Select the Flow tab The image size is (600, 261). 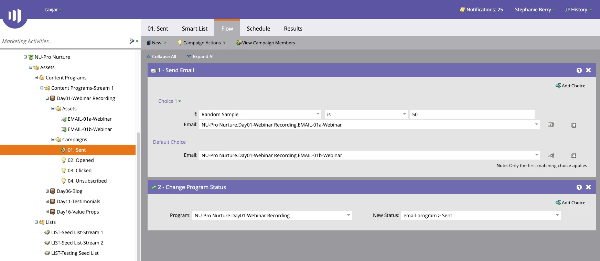[x=227, y=29]
